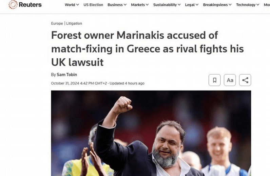Expand the Business dropdown arrow

pyautogui.click(x=125, y=5)
